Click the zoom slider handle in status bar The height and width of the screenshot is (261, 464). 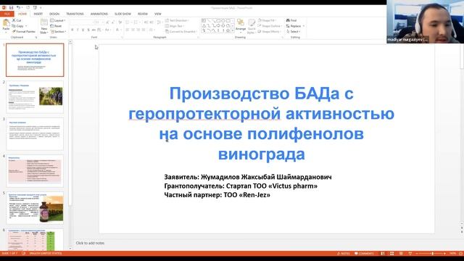point(432,254)
